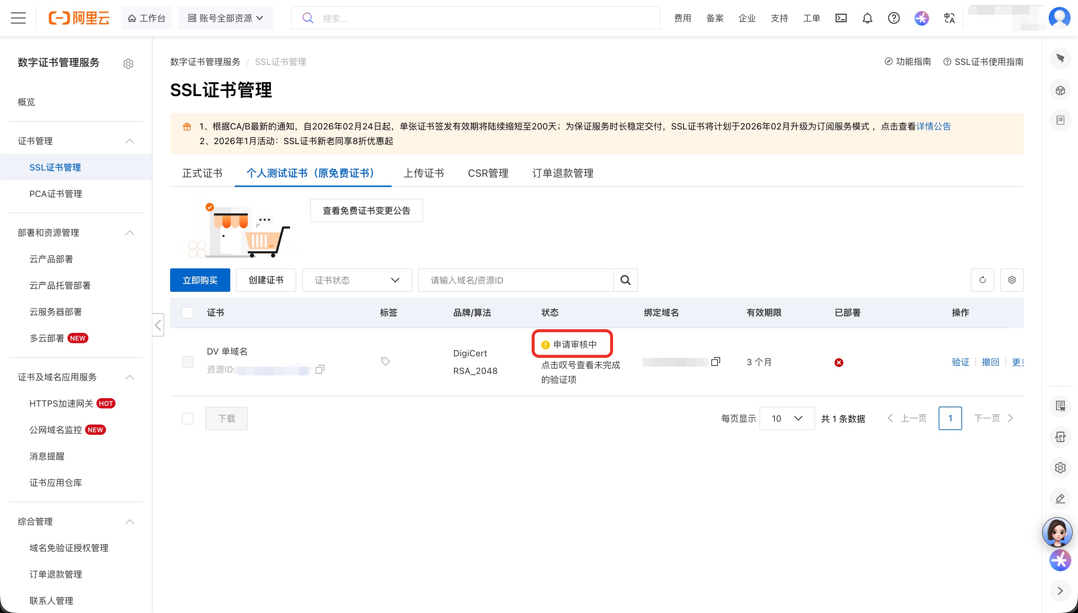The width and height of the screenshot is (1078, 613).
Task: Toggle the checkbox beside the 下载 button
Action: click(188, 418)
